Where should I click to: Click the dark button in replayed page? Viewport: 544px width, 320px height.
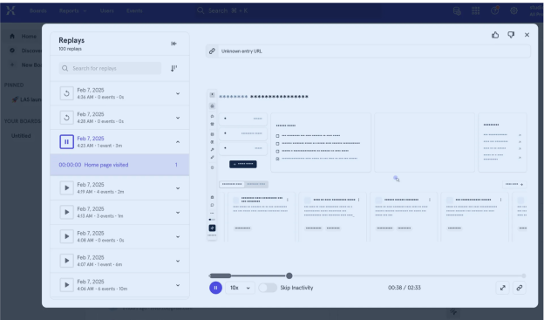243,164
